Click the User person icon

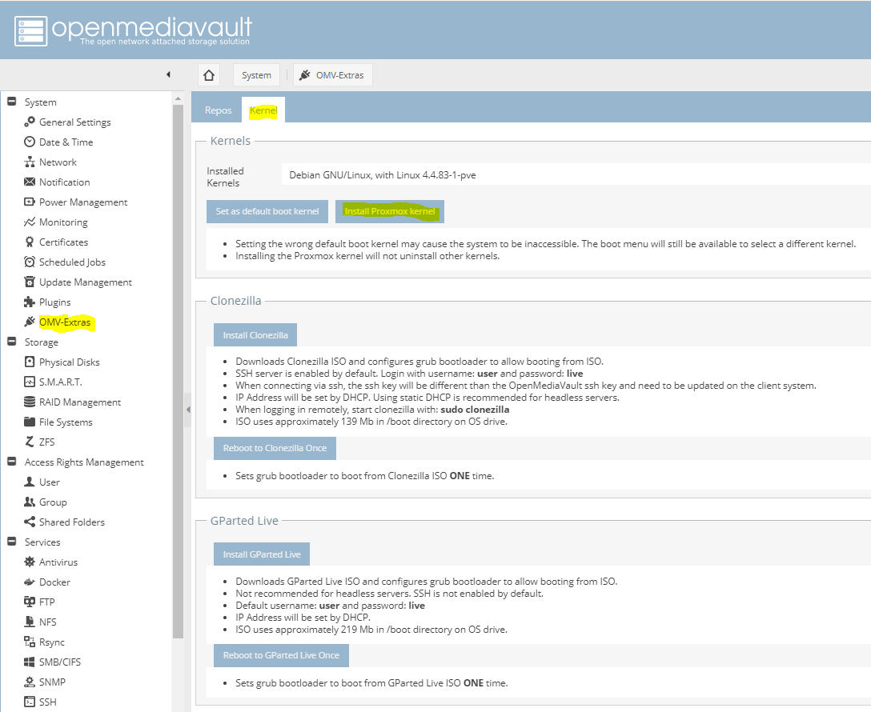pos(30,481)
